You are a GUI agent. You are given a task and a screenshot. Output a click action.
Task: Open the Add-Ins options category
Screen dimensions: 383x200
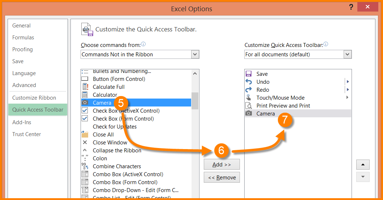(x=22, y=122)
